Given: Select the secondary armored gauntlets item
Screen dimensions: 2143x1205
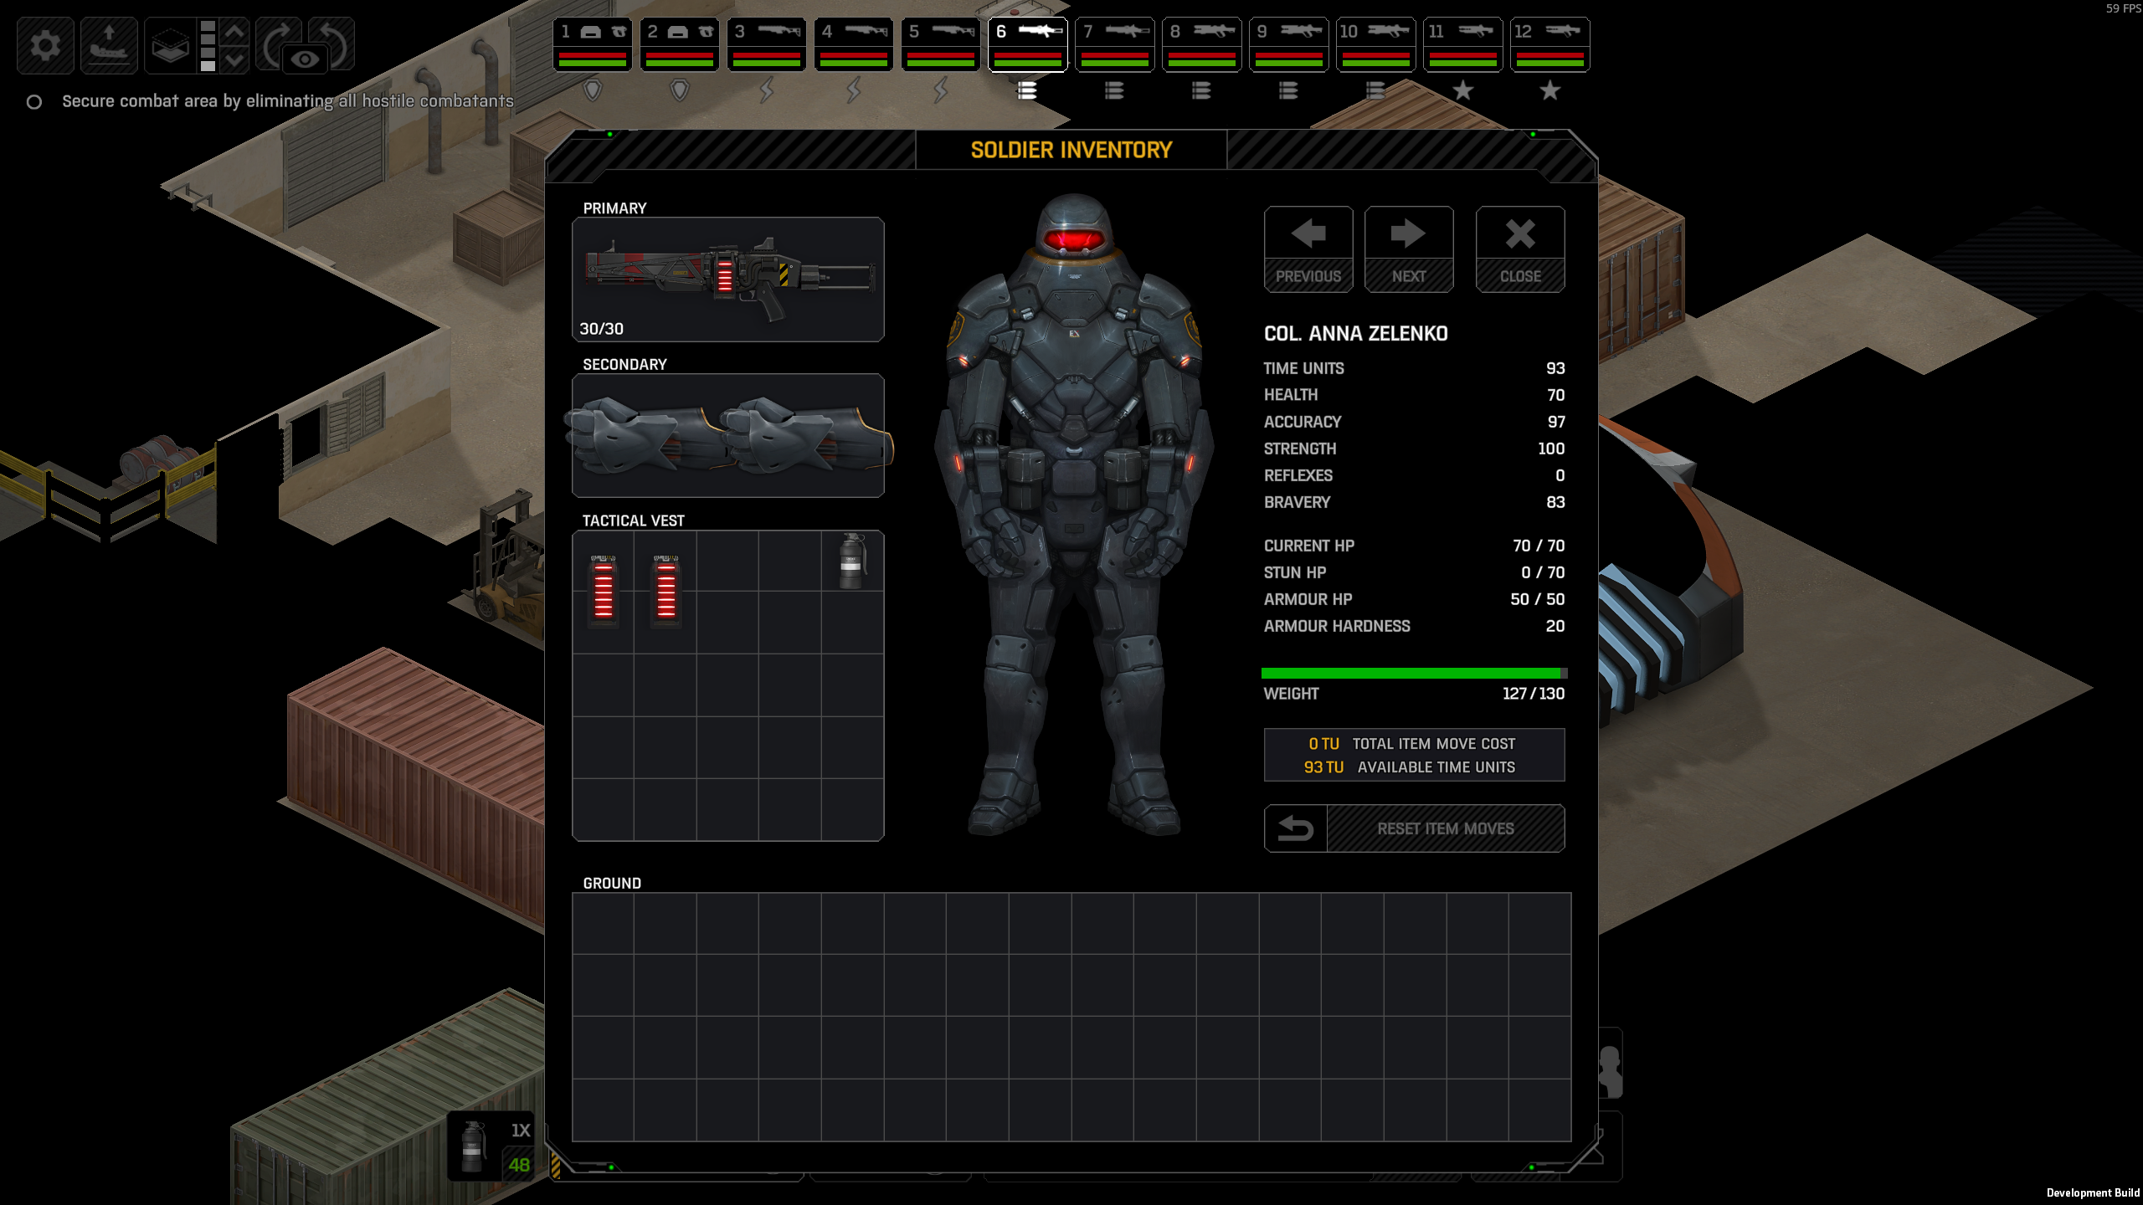Looking at the screenshot, I should [727, 435].
